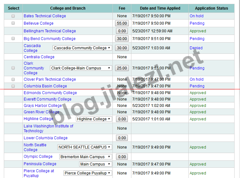The width and height of the screenshot is (240, 178).
Task: Expand Peninsula College Main Campus dropdown
Action: tap(95, 164)
